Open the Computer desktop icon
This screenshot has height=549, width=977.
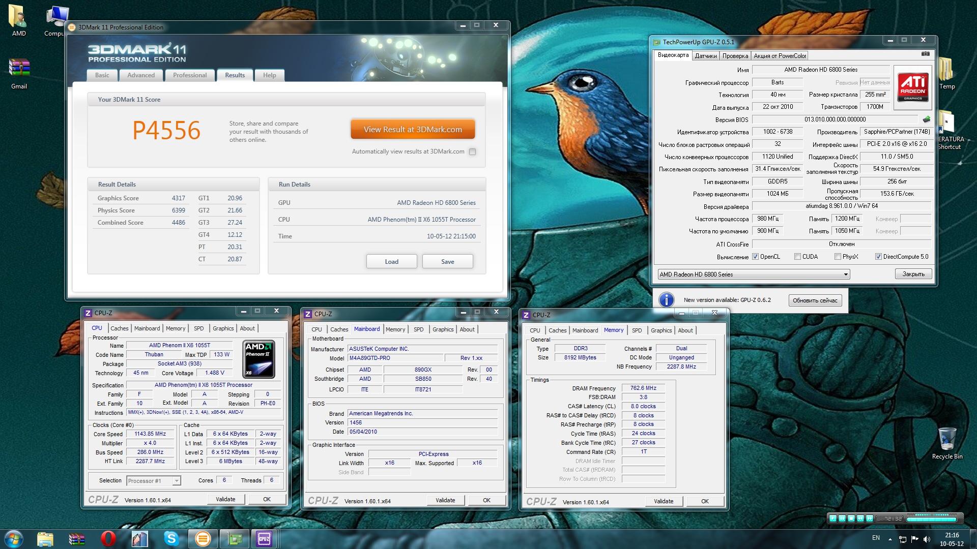pyautogui.click(x=55, y=20)
